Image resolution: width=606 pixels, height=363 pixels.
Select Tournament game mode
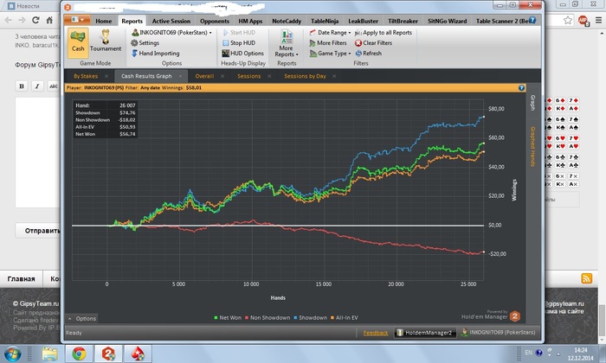[106, 42]
